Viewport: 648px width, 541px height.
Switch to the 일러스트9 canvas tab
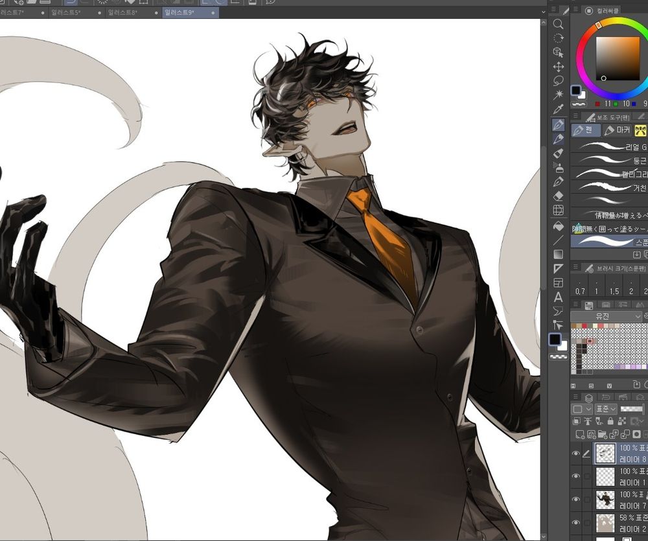[190, 12]
